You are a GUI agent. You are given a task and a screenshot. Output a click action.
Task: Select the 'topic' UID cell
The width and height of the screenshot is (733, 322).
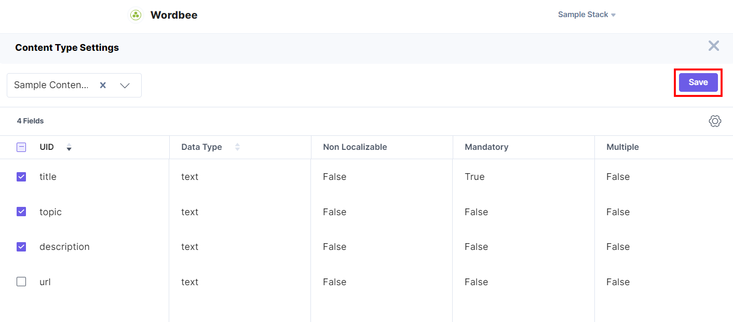tap(50, 212)
